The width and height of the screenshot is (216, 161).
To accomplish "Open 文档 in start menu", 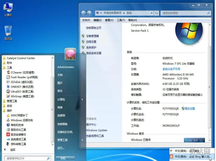I will (x=60, y=75).
